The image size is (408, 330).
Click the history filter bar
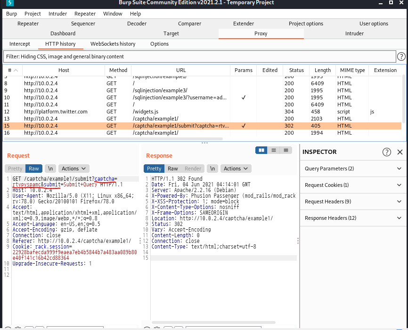[x=199, y=56]
